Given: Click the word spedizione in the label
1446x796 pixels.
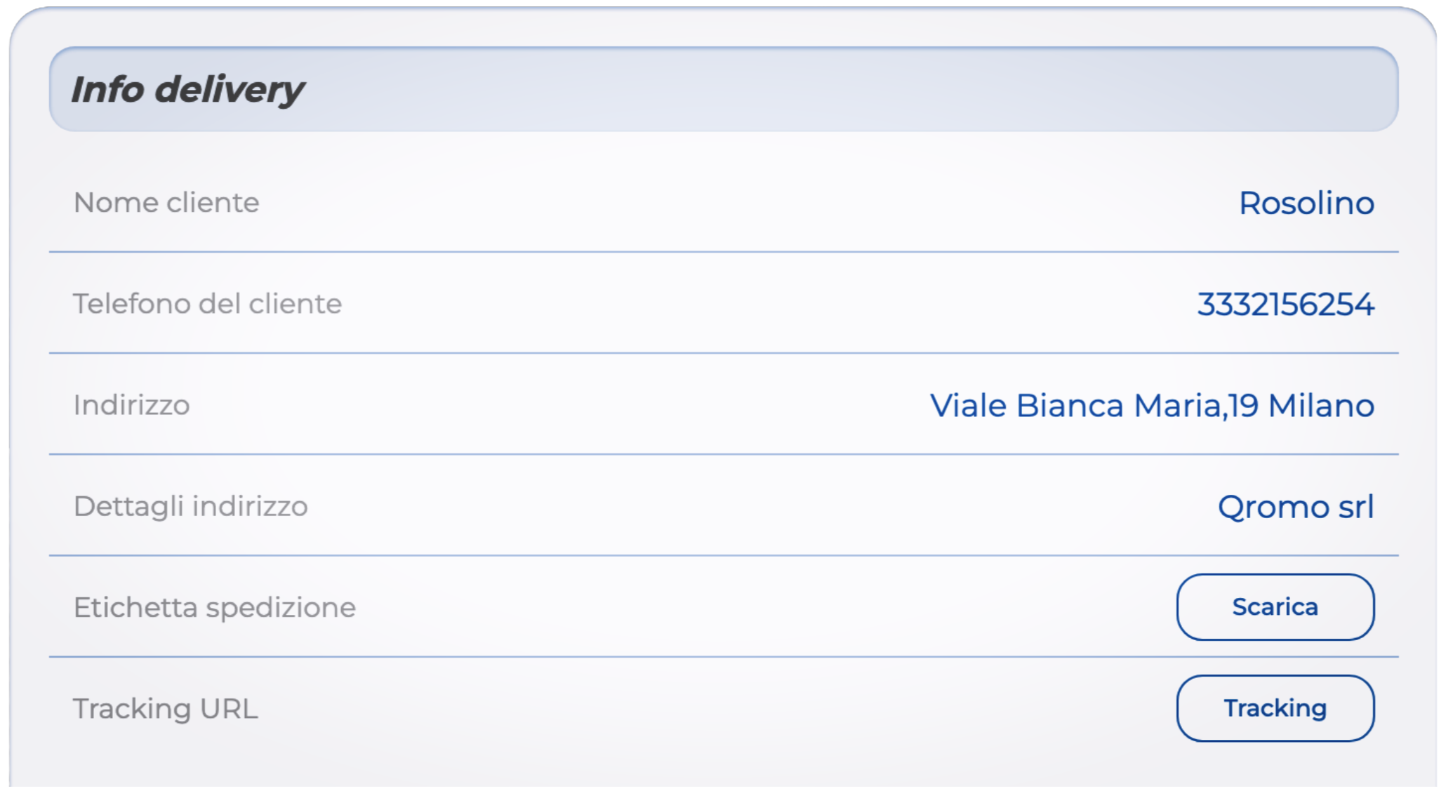Looking at the screenshot, I should point(281,608).
